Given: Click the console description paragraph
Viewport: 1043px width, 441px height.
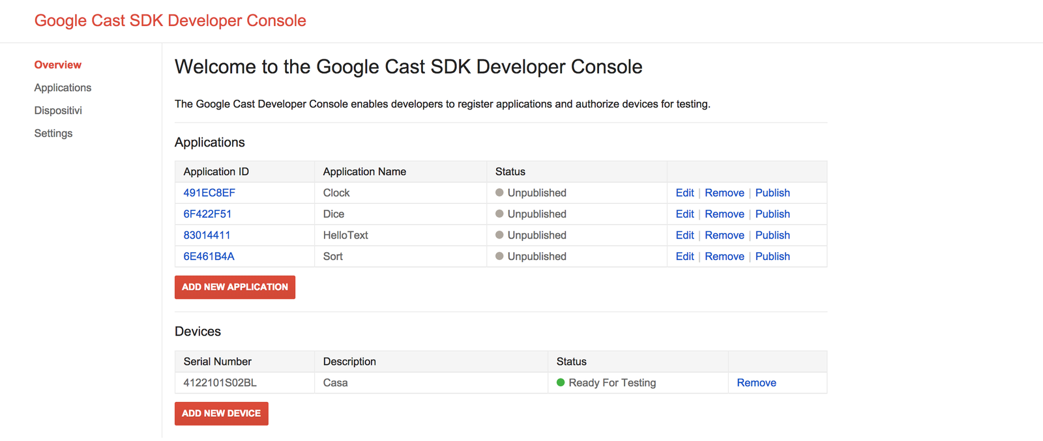Looking at the screenshot, I should tap(443, 104).
